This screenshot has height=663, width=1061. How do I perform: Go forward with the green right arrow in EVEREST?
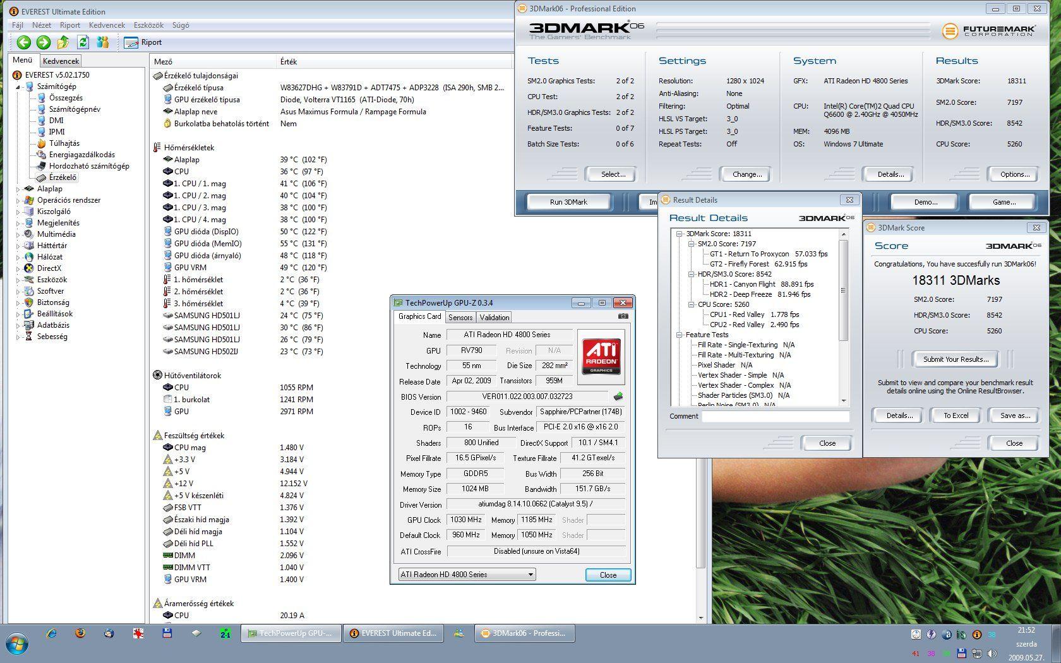coord(44,42)
